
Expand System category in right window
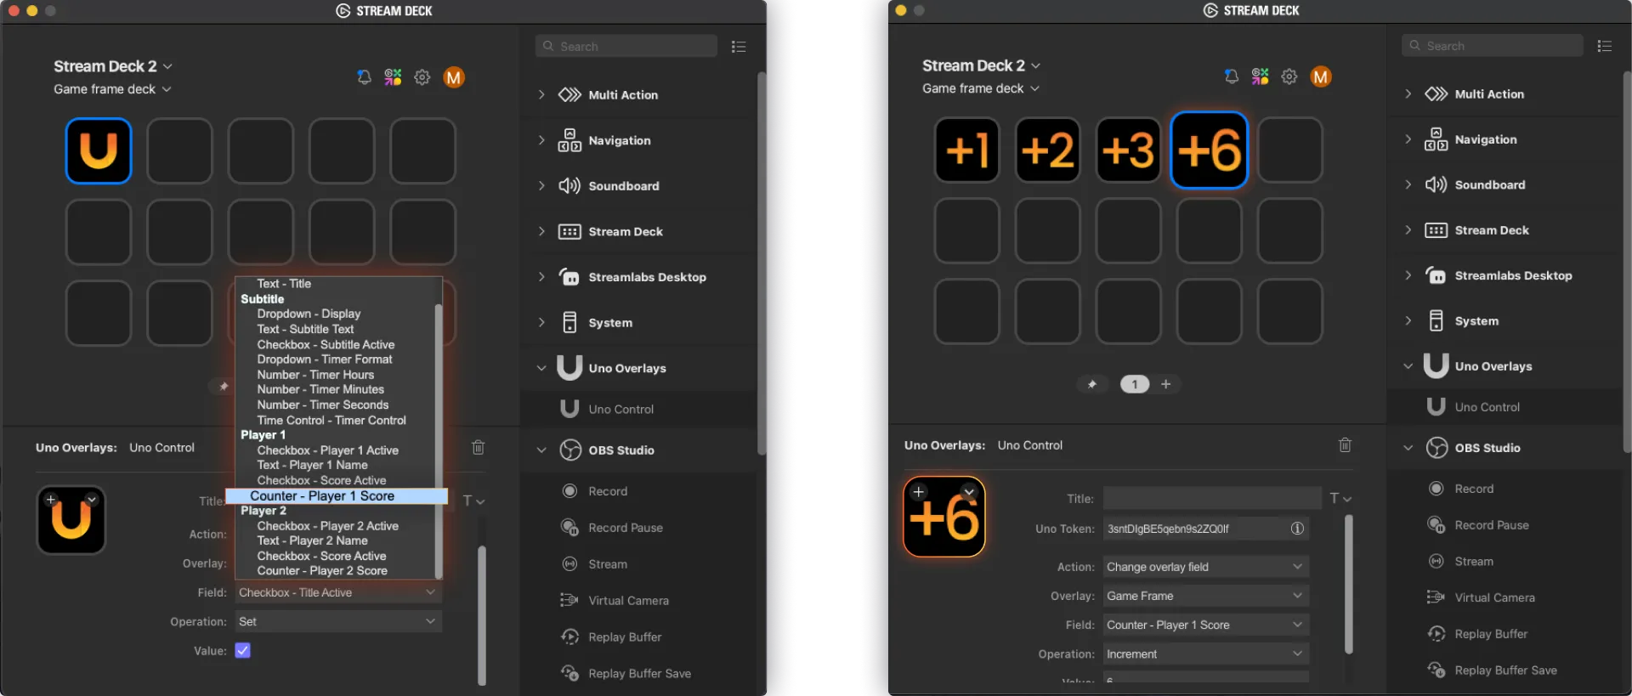click(1408, 320)
